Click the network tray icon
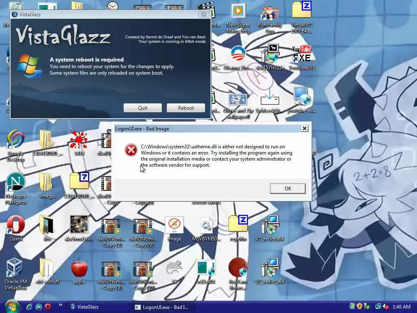 point(378,306)
